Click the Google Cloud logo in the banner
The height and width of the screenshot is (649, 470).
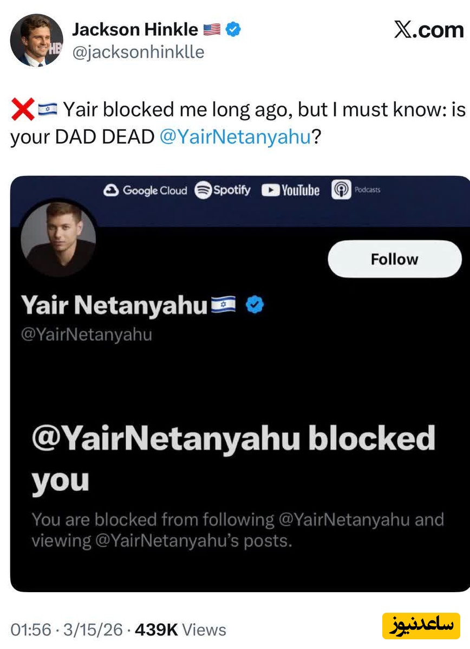(145, 190)
